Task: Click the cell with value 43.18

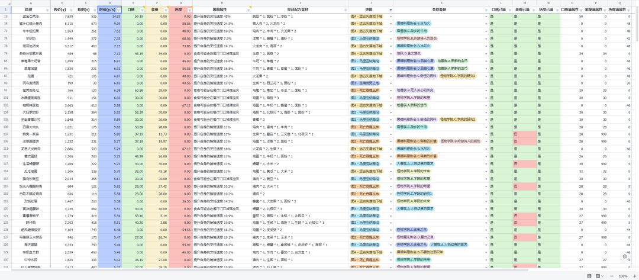Action: pos(157,170)
